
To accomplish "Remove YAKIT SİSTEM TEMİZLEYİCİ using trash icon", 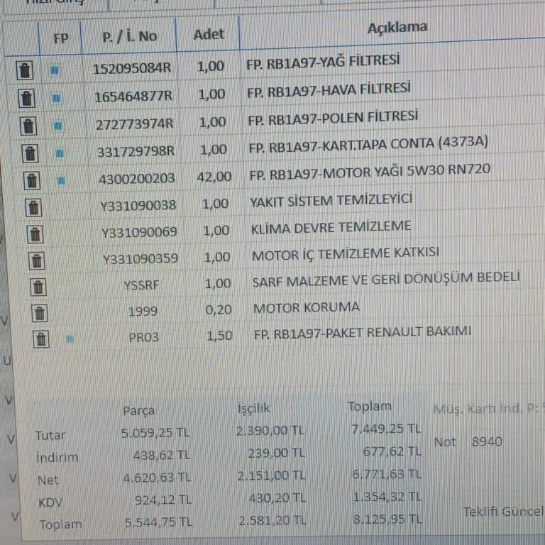I will 33,207.
